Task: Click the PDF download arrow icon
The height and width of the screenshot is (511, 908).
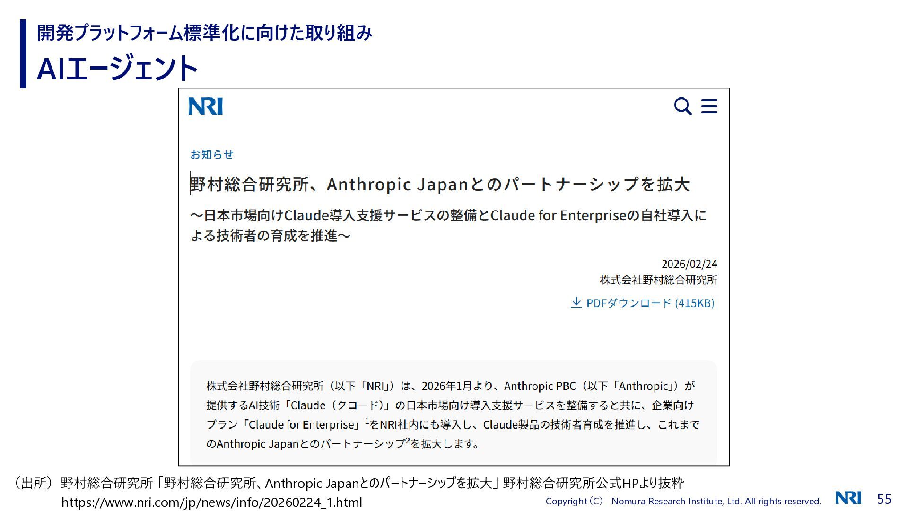Action: pyautogui.click(x=576, y=303)
